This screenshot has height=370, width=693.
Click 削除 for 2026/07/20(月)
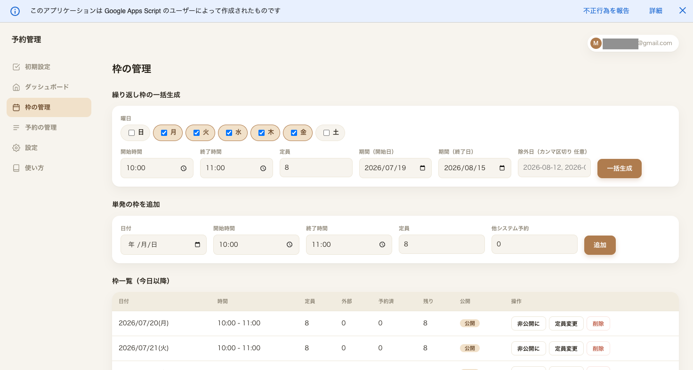(598, 323)
